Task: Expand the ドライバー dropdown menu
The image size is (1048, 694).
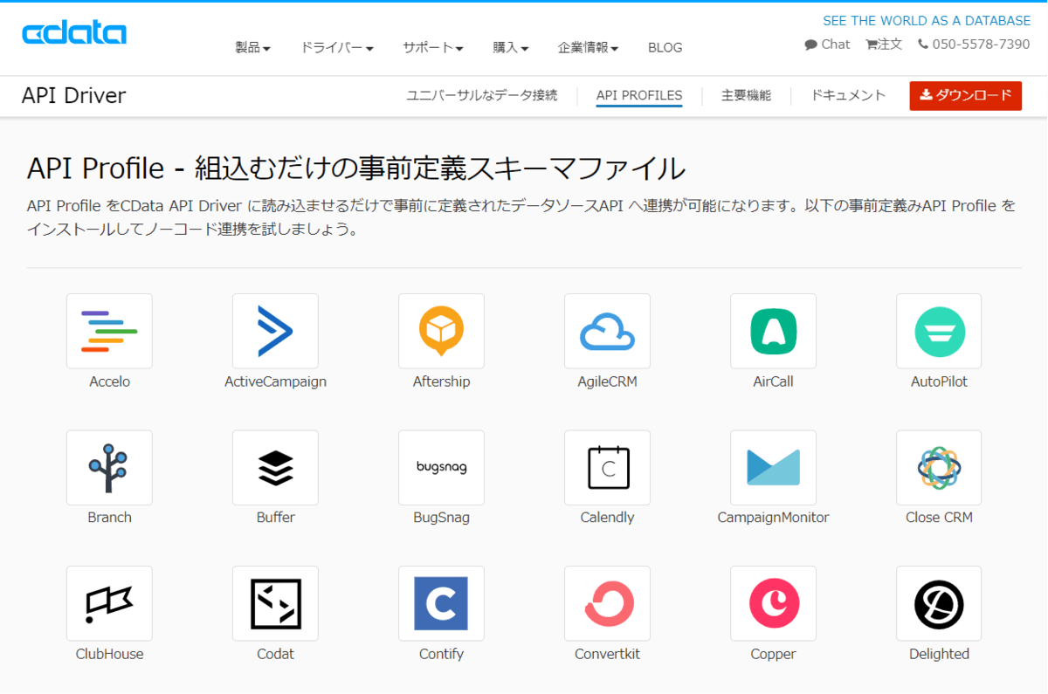Action: [337, 48]
